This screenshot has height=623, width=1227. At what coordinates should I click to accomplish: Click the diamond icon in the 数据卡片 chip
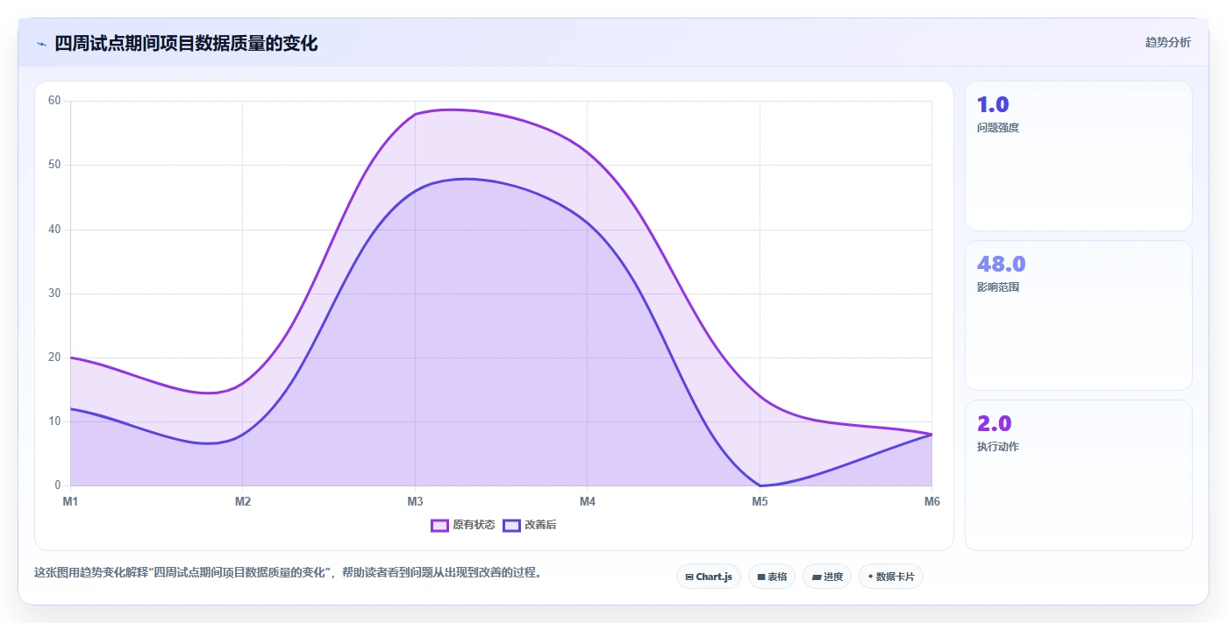pos(870,577)
